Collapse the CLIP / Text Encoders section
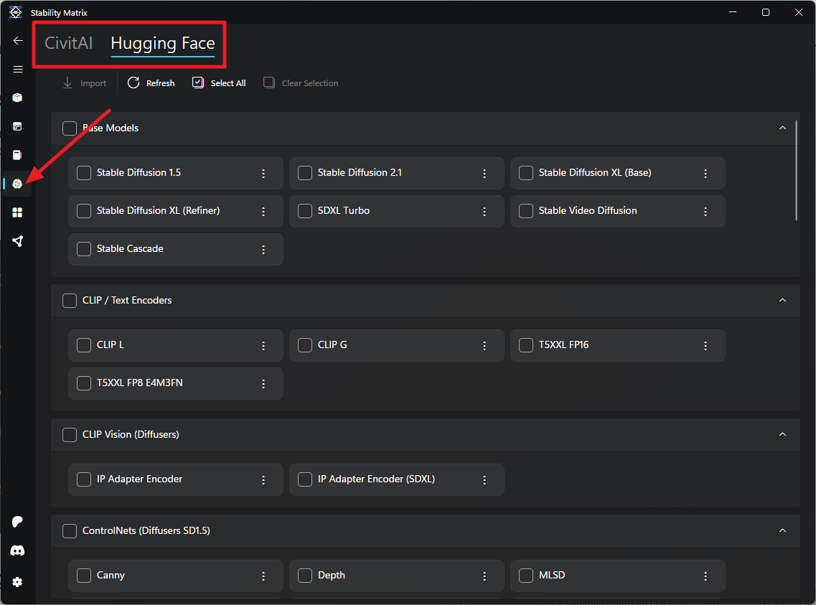 coord(782,300)
